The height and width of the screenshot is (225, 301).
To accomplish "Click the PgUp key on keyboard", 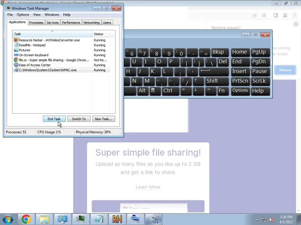I will coord(260,53).
